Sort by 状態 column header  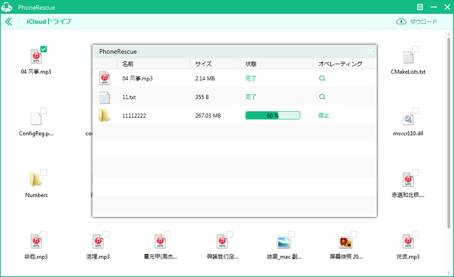pos(277,64)
